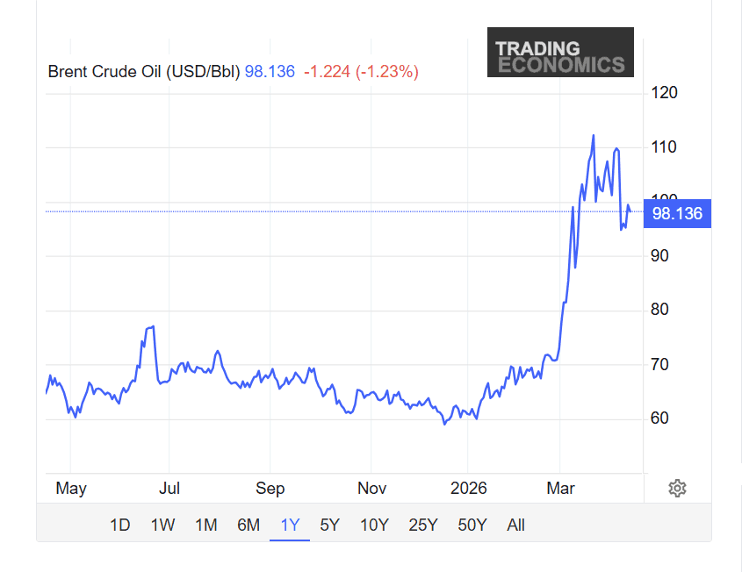The image size is (742, 572).
Task: Click the 2026 axis label
Action: click(x=471, y=489)
